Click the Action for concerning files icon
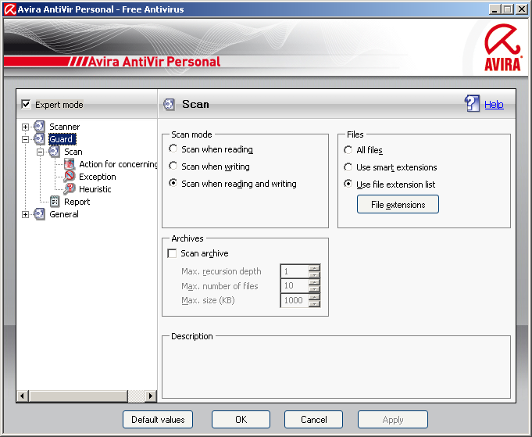This screenshot has height=437, width=532. pos(70,164)
